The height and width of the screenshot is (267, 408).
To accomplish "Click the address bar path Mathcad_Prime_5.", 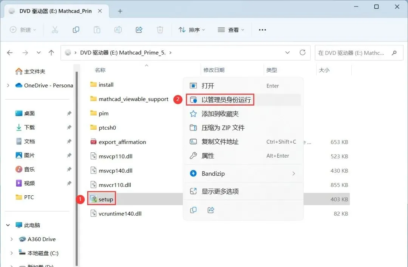I will [142, 53].
